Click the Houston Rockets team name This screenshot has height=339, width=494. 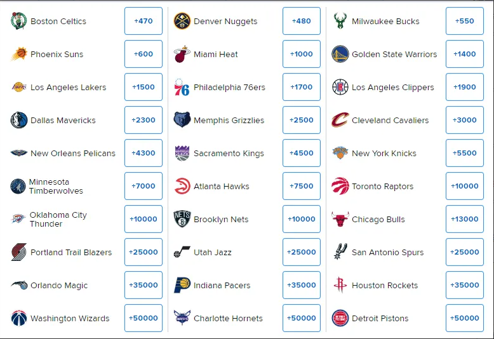(x=385, y=286)
